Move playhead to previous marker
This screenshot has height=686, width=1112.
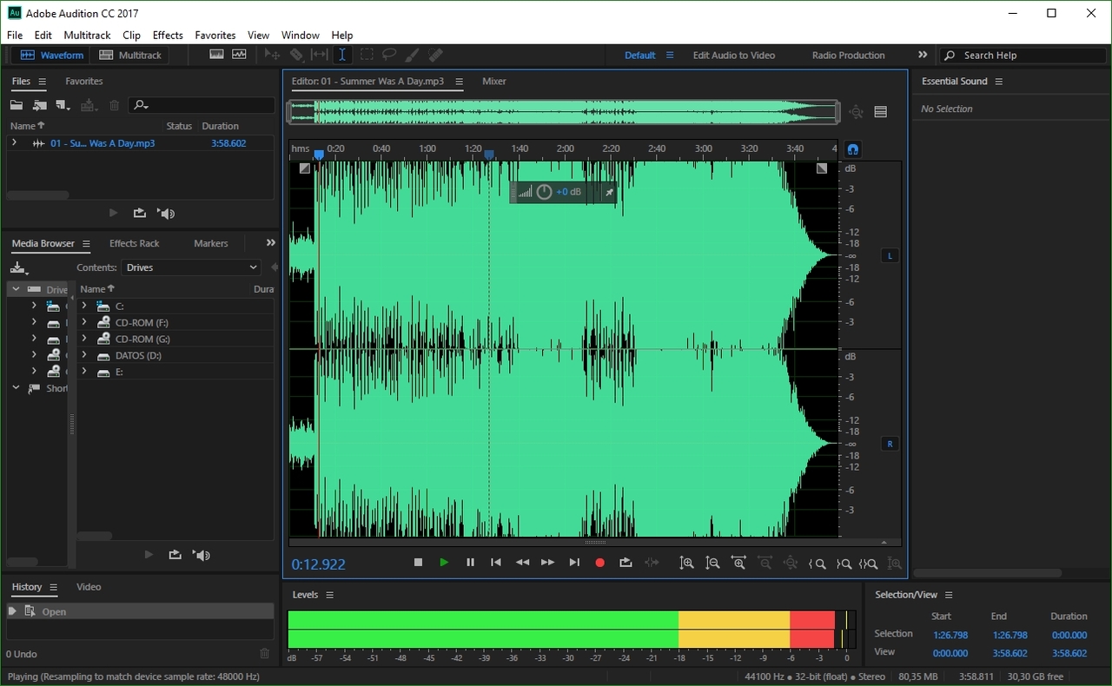[496, 563]
